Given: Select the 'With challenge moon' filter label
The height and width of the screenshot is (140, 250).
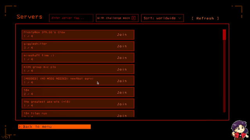Looking at the screenshot, I should 114,18.
